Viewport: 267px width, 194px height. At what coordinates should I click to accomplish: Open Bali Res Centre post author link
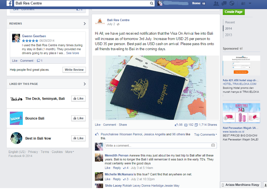pos(118,20)
